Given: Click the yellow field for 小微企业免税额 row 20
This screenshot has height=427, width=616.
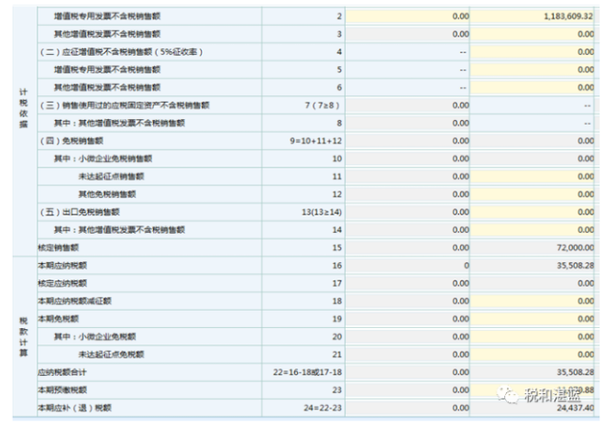Looking at the screenshot, I should 533,336.
